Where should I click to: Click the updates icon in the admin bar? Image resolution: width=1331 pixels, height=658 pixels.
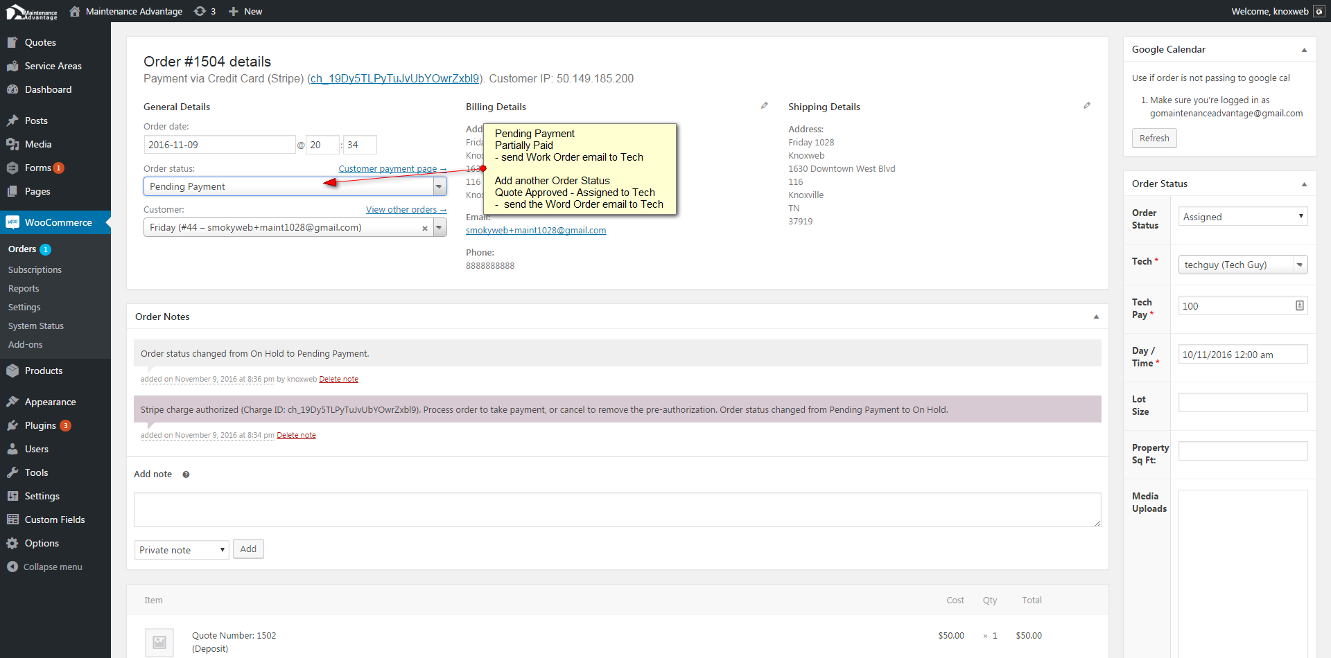(200, 11)
